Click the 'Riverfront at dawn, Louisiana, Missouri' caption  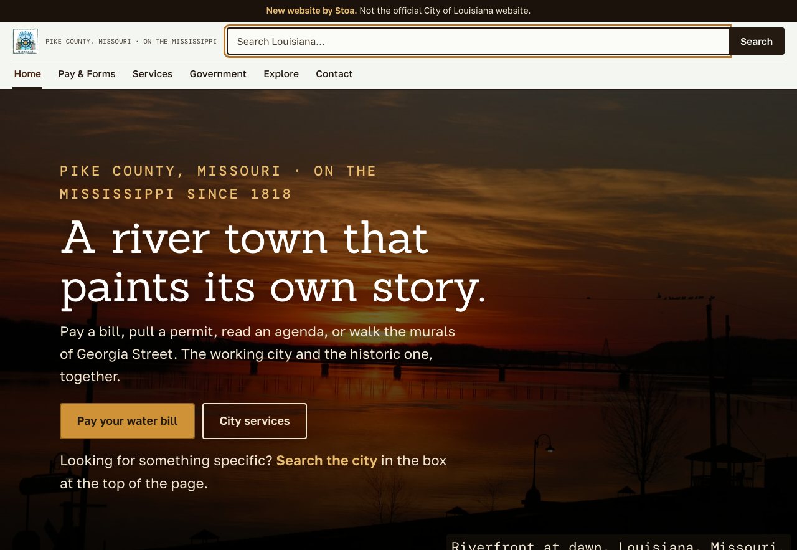pos(613,544)
